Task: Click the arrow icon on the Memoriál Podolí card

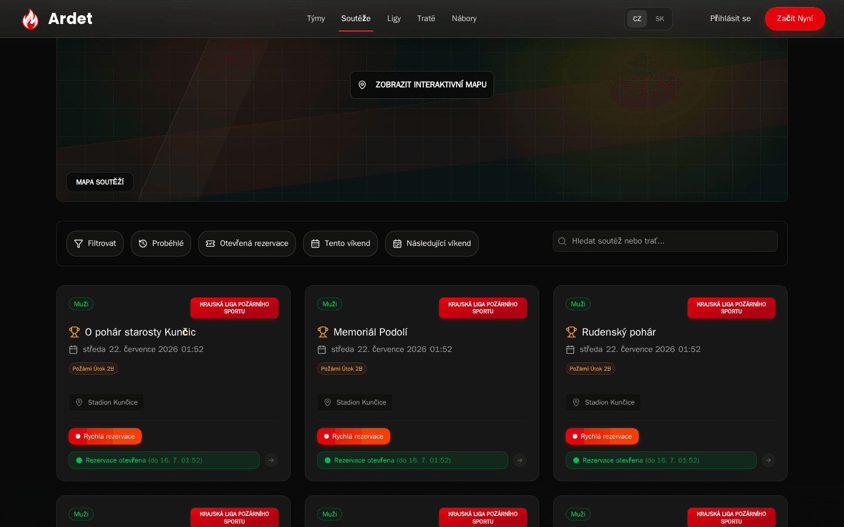Action: (x=520, y=460)
